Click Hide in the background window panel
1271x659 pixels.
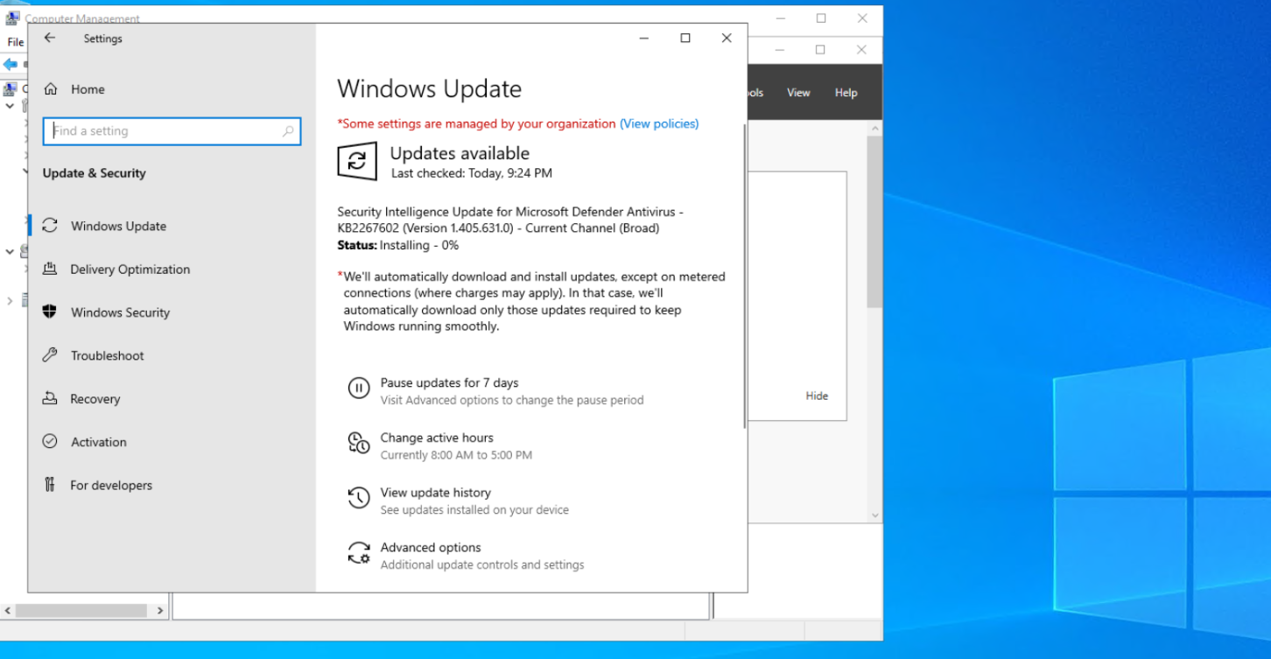(817, 396)
